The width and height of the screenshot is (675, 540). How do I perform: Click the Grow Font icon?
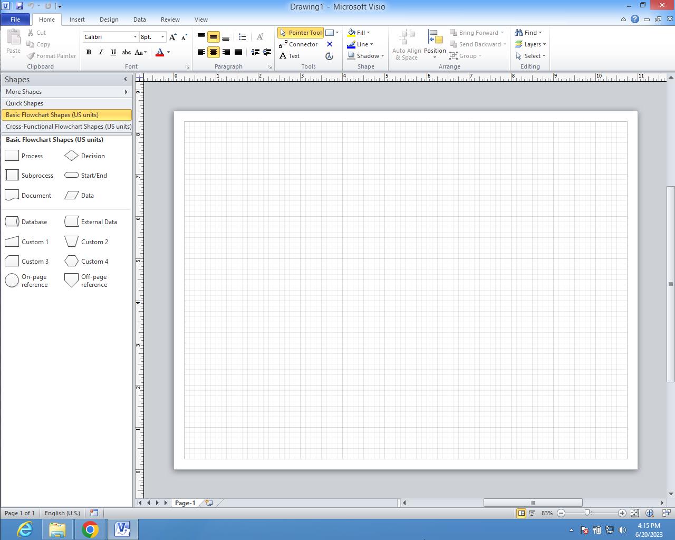(x=172, y=37)
